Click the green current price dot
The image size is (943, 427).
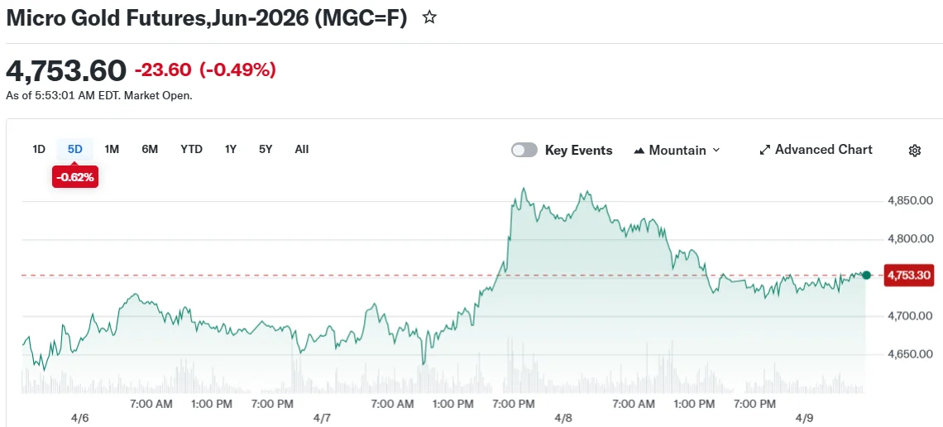click(866, 275)
